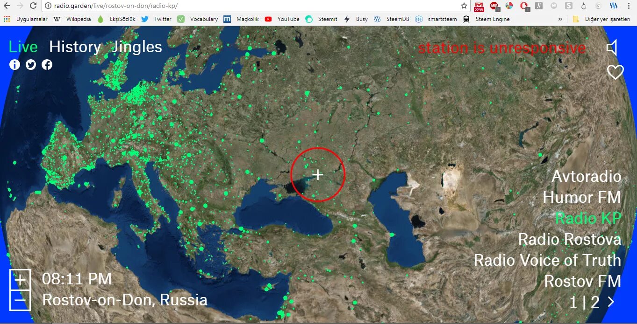Image resolution: width=637 pixels, height=324 pixels.
Task: Select Rostov FM from station list
Action: [583, 281]
